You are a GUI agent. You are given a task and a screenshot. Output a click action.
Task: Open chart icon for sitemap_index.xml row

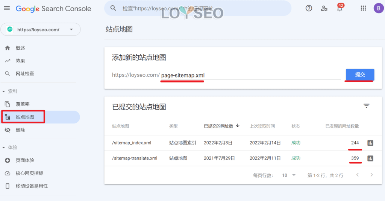pos(370,143)
